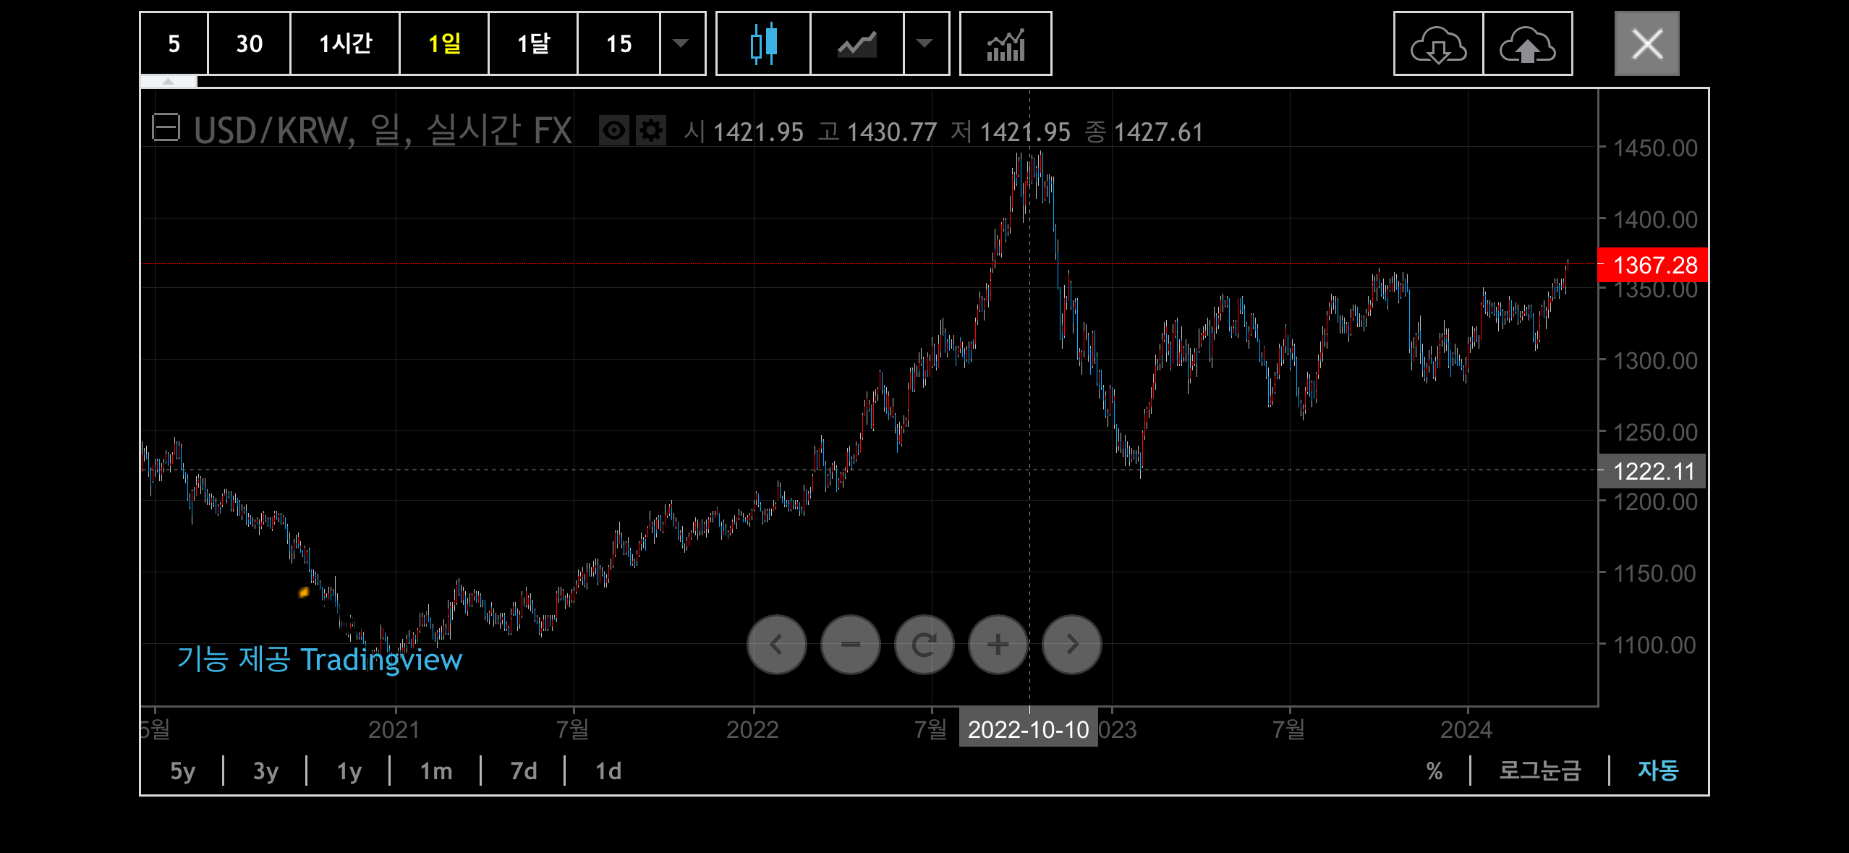
Task: Set the range to 5y
Action: (182, 771)
